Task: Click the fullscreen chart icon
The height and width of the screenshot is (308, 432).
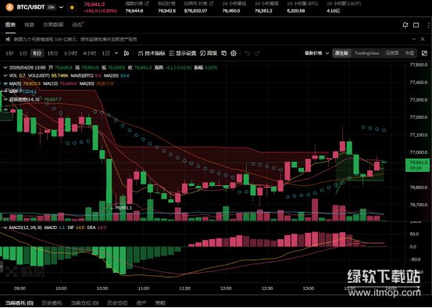Action: pyautogui.click(x=424, y=53)
